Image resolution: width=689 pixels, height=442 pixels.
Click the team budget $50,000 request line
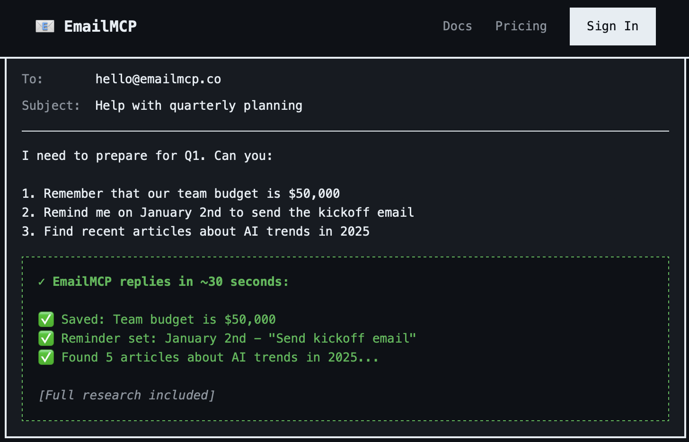[181, 194]
